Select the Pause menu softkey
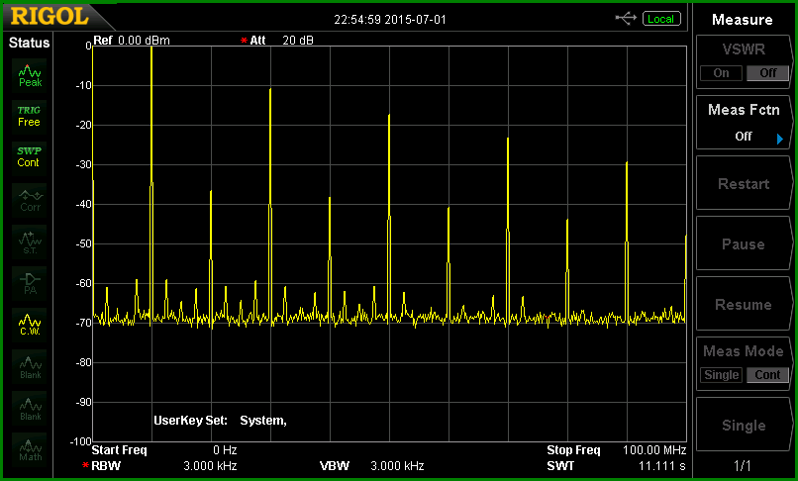Viewport: 798px width, 481px height. click(x=744, y=243)
